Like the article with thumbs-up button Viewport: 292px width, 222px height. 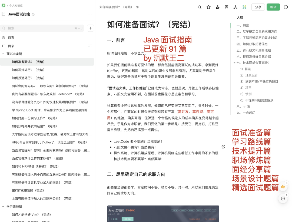(x=283, y=186)
